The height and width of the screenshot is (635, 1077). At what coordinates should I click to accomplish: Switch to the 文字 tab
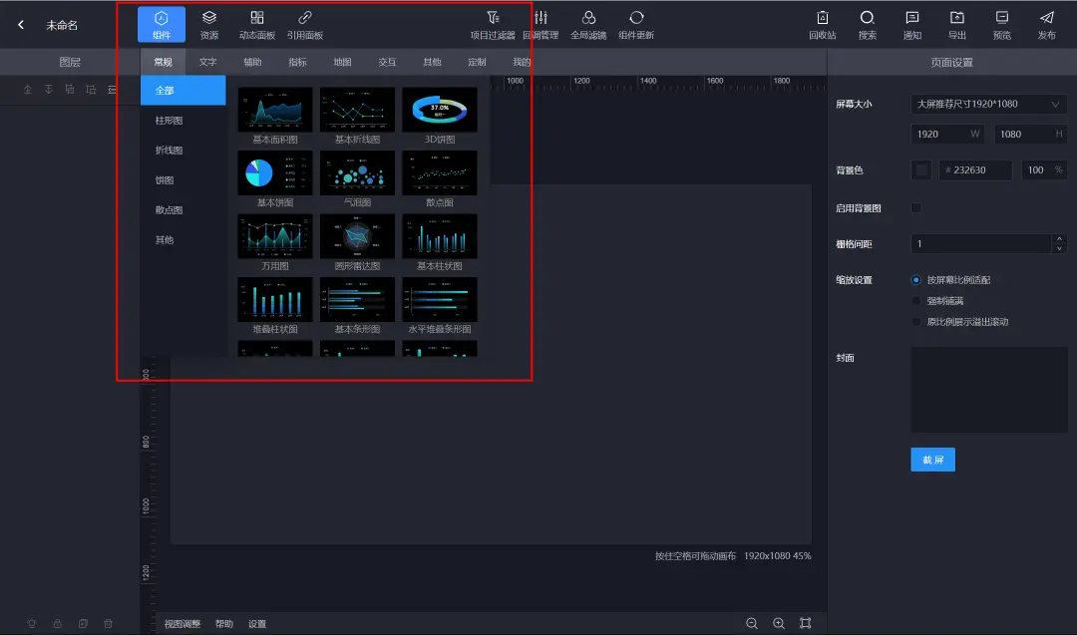coord(208,62)
